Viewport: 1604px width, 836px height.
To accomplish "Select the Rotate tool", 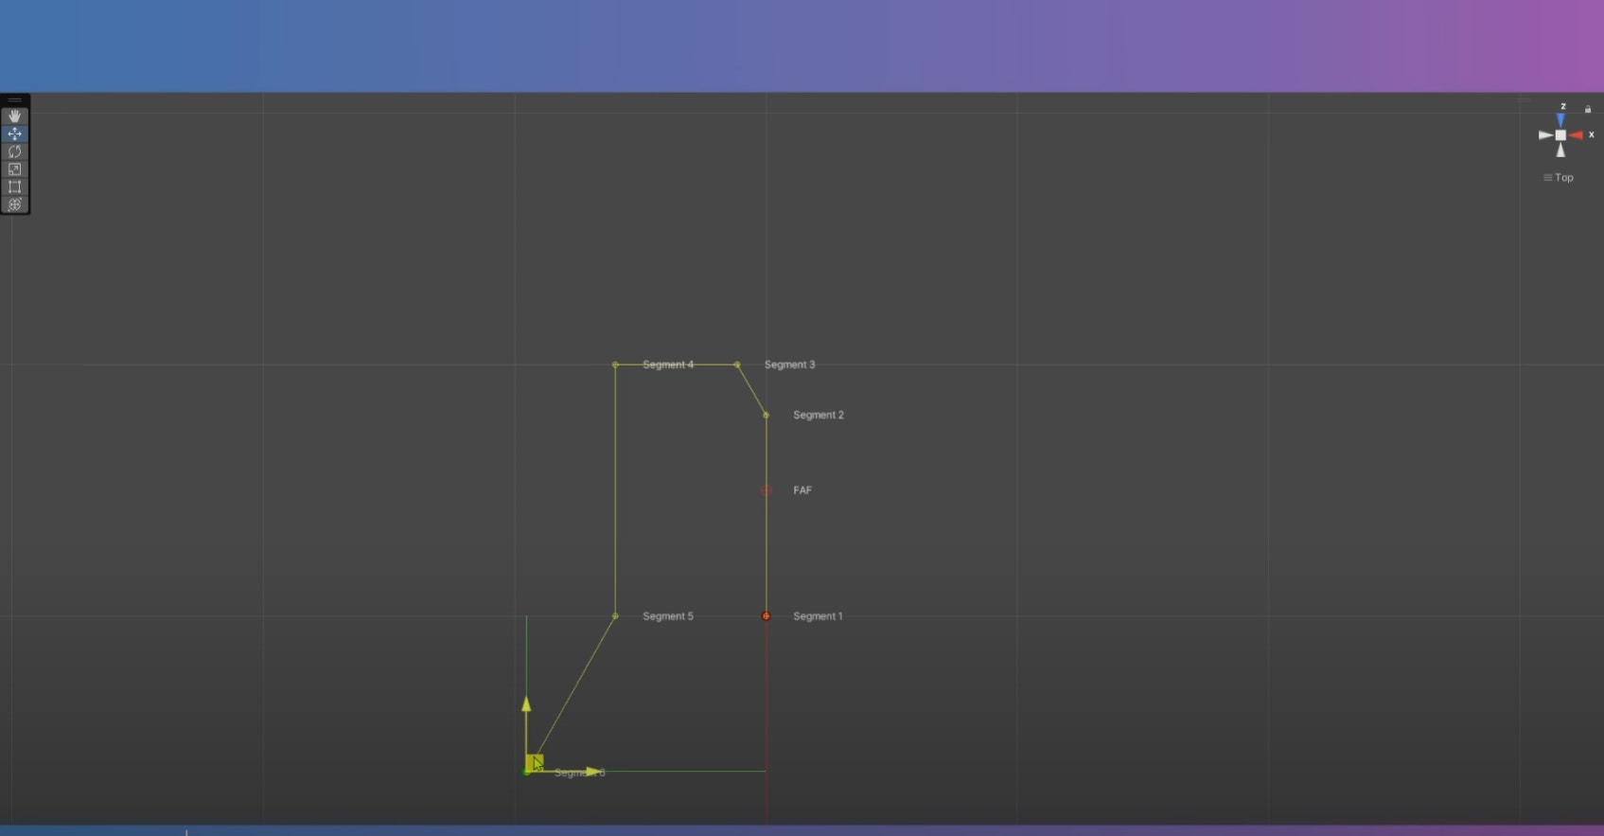I will tap(14, 151).
